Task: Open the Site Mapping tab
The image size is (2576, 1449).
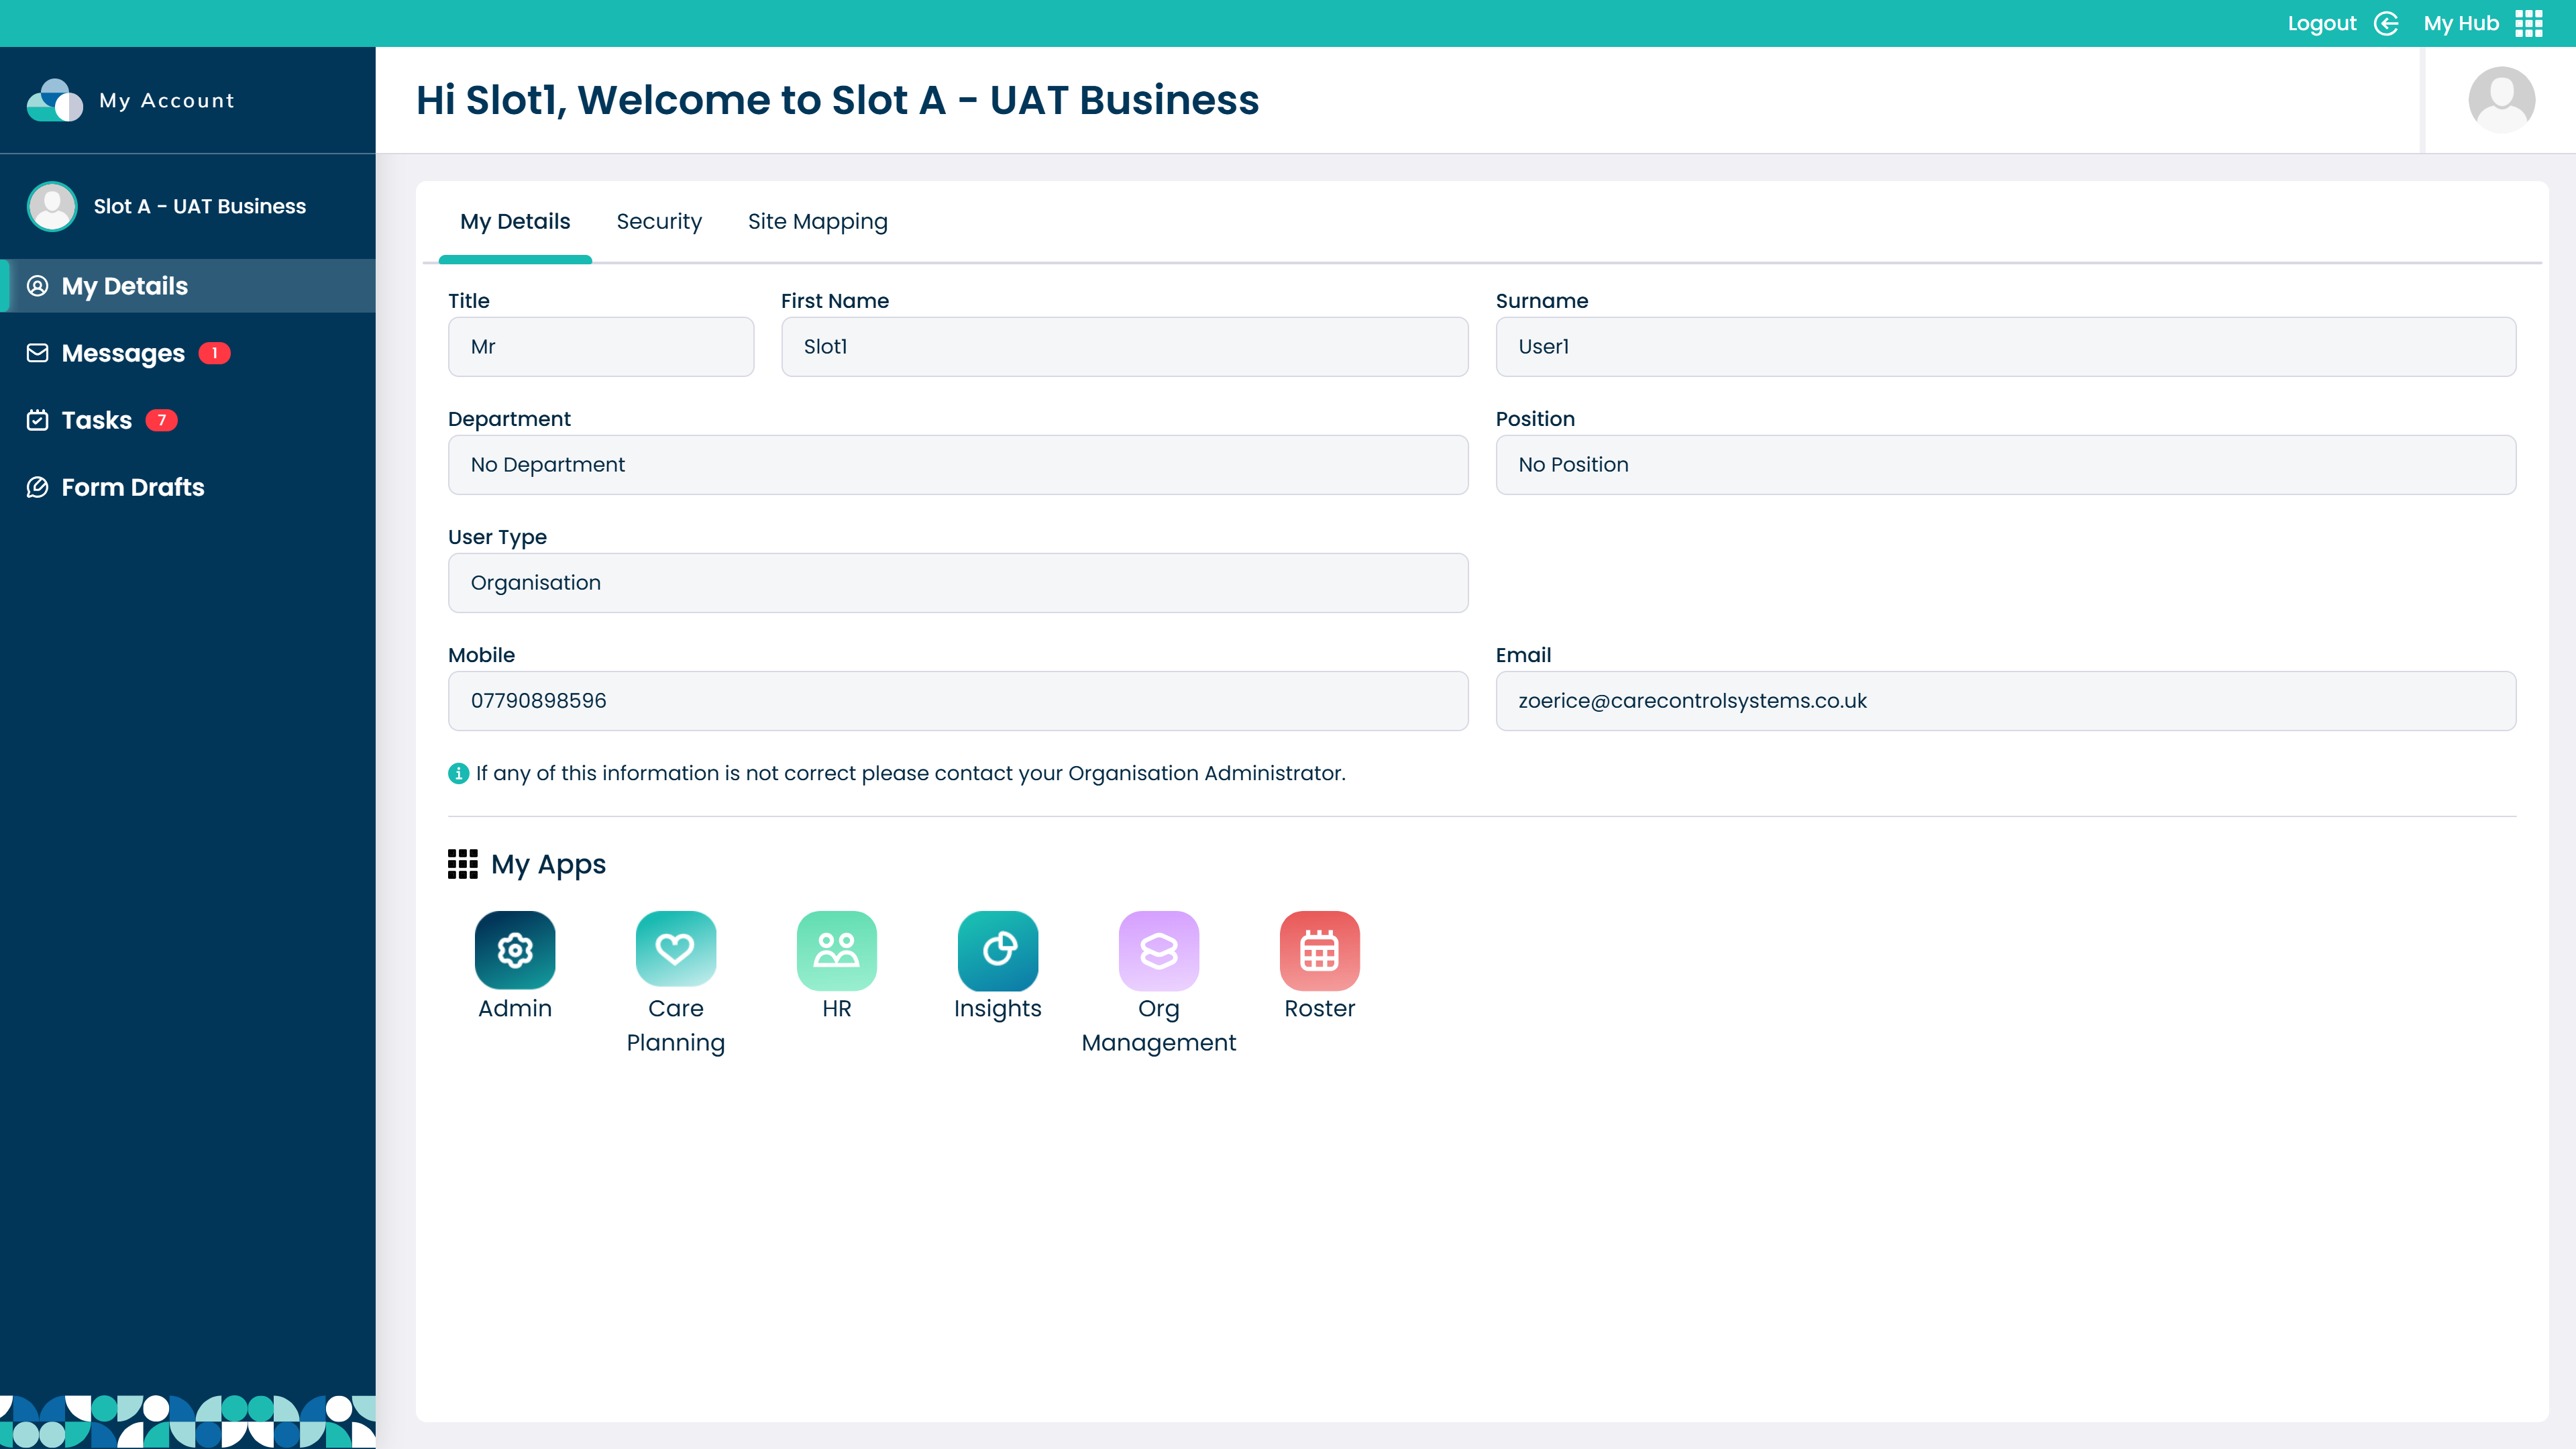Action: (x=817, y=221)
